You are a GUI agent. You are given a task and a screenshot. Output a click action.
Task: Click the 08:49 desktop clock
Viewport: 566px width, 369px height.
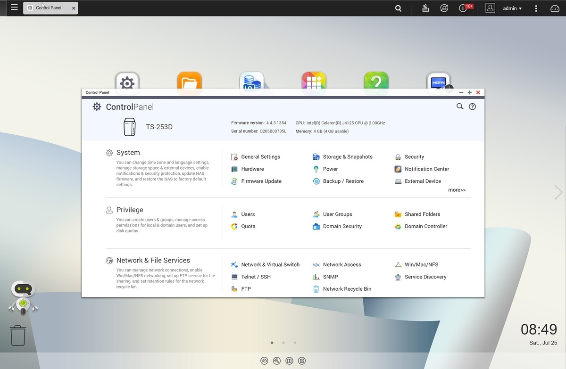click(x=539, y=329)
